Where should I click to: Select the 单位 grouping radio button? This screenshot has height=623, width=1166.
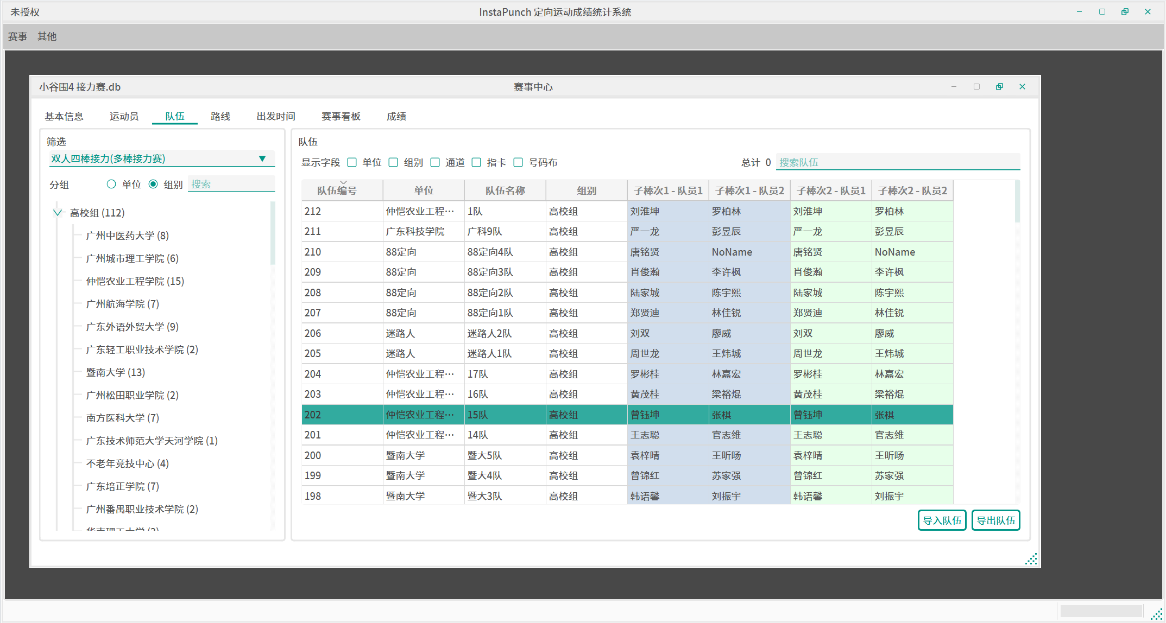point(111,185)
